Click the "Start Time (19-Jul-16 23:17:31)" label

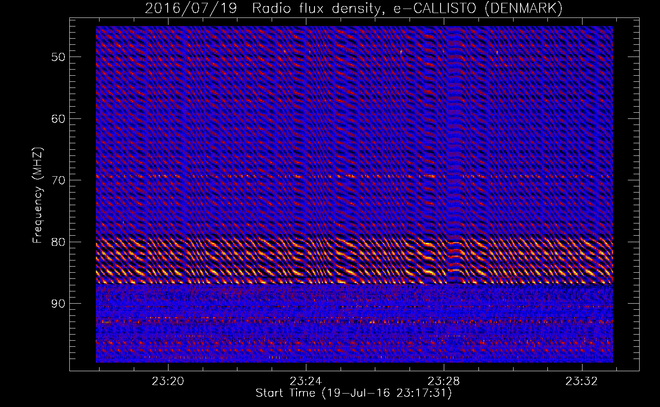[x=354, y=393]
